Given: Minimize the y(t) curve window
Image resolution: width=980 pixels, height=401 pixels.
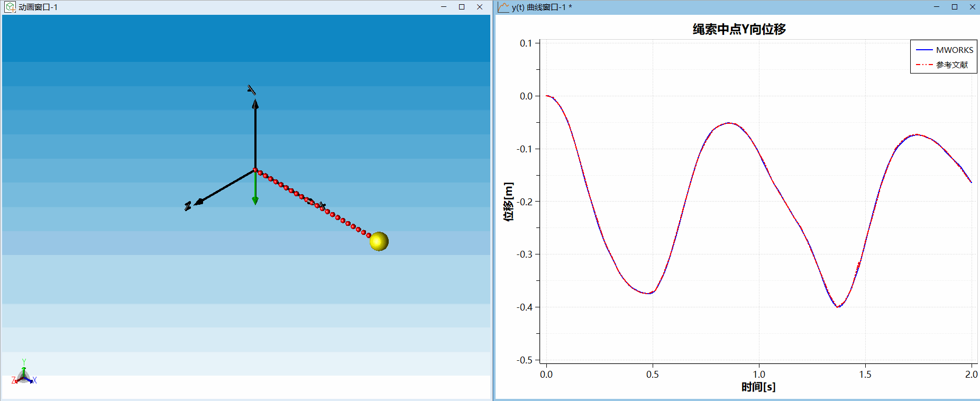Looking at the screenshot, I should click(937, 7).
